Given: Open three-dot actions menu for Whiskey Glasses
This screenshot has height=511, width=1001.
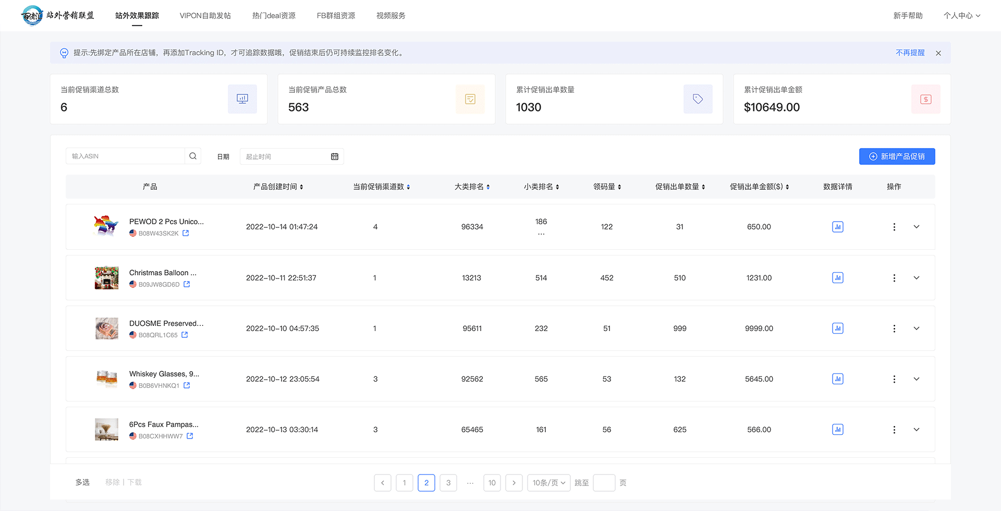Looking at the screenshot, I should point(894,379).
